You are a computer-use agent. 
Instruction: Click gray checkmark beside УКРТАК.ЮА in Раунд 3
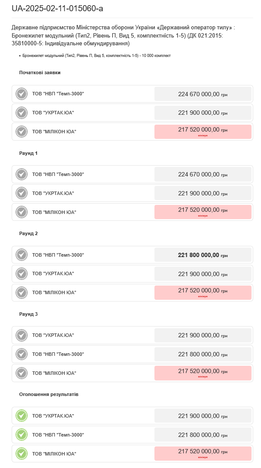tap(22, 336)
